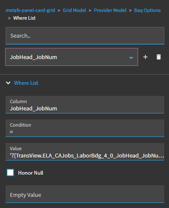Screen dimensions: 169x208
Task: Return to Baq Options breadcrumb
Action: click(147, 10)
